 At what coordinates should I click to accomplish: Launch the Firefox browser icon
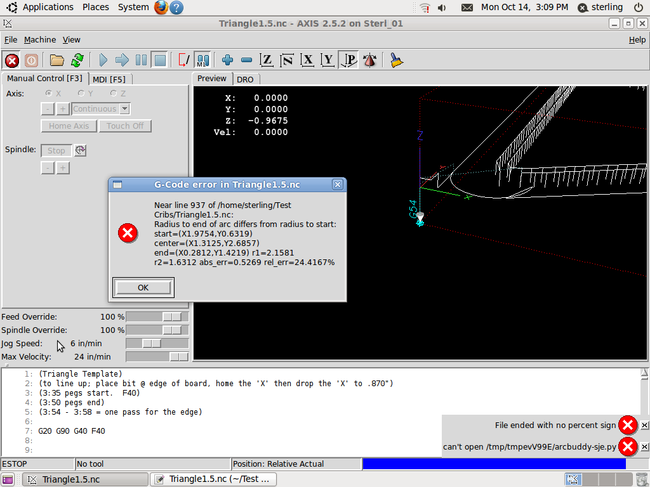pos(161,8)
